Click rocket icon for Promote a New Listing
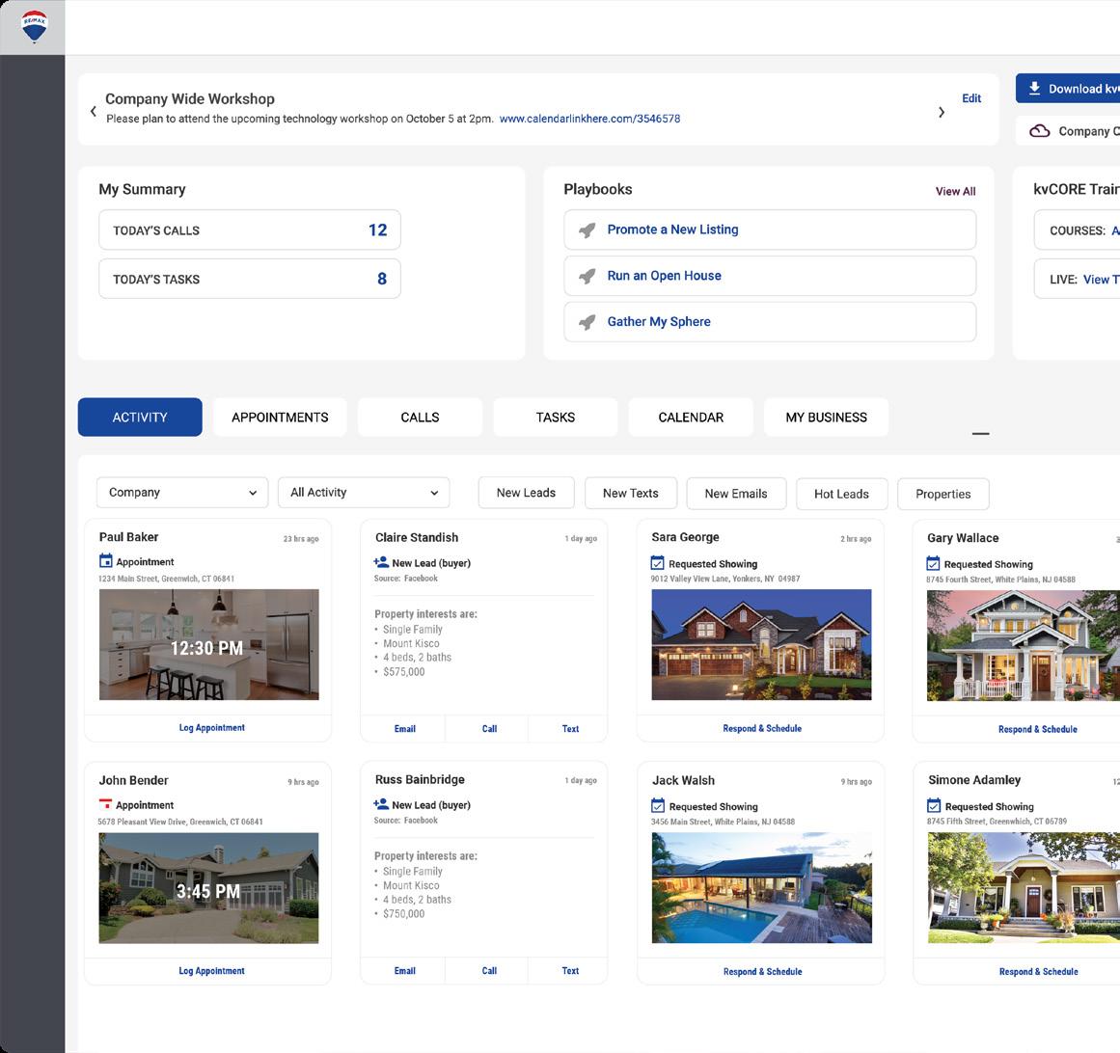The height and width of the screenshot is (1053, 1120). click(587, 229)
